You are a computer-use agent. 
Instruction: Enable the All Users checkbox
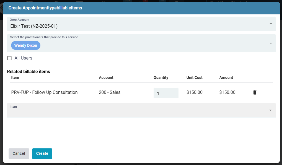pos(9,58)
